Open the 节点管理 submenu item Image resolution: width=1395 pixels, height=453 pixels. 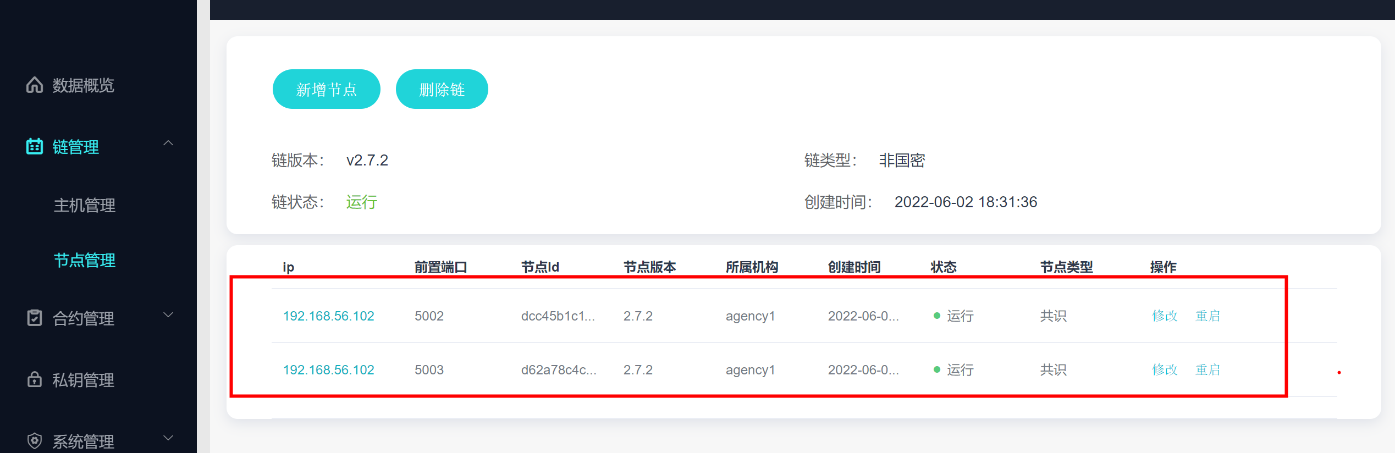point(84,260)
